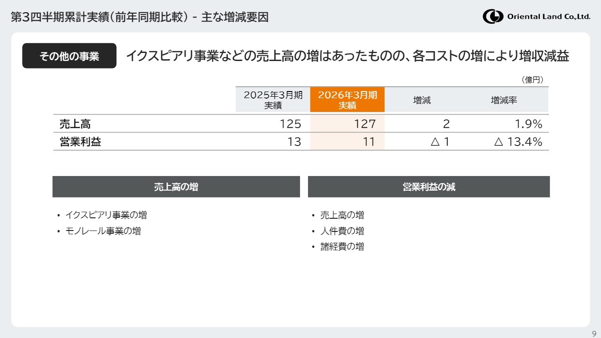
Task: Click the その他の事業 black label
Action: [x=69, y=56]
